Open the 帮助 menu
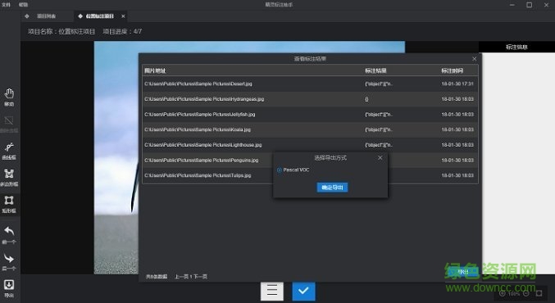 tap(23, 5)
